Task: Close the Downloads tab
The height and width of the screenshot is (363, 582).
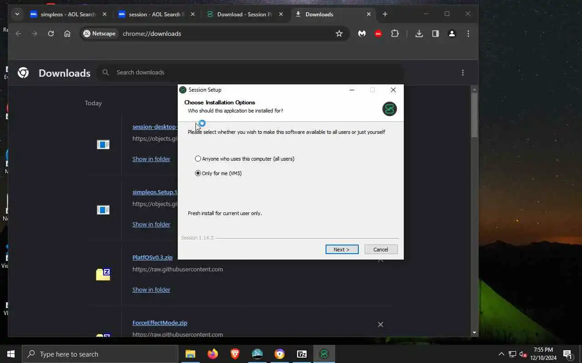Action: [369, 14]
